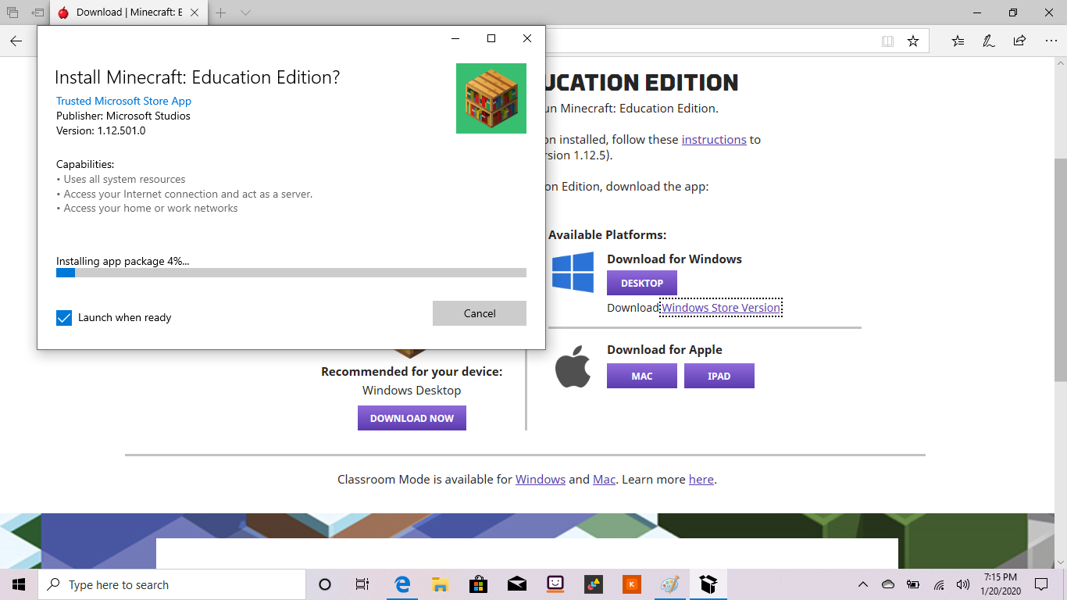Add this page to favorites star
The width and height of the screenshot is (1067, 600).
point(913,41)
